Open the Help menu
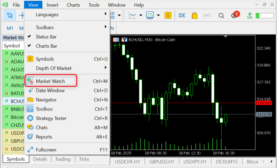 point(139,5)
